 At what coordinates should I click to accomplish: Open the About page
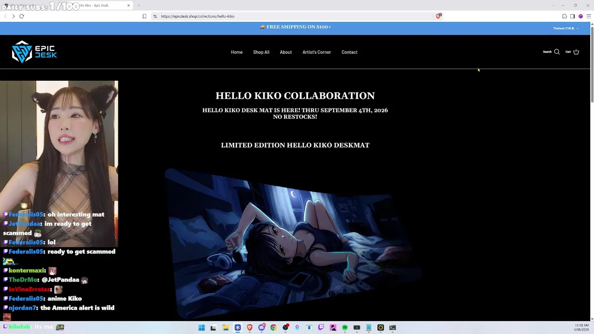tap(286, 52)
